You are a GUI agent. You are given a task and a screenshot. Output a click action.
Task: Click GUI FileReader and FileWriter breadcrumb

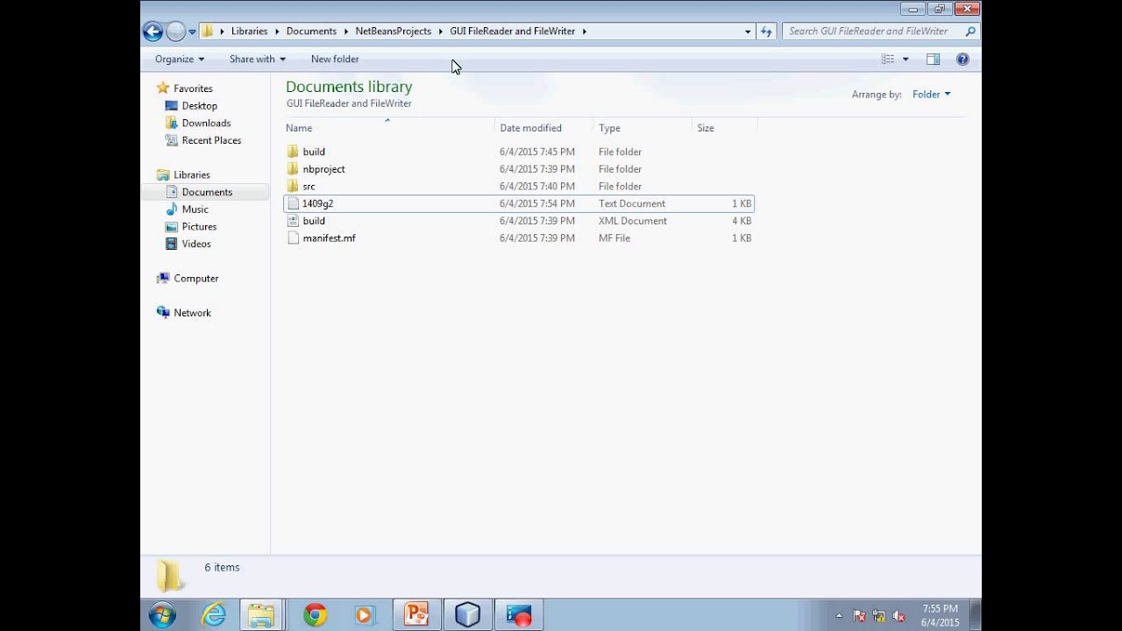point(512,32)
